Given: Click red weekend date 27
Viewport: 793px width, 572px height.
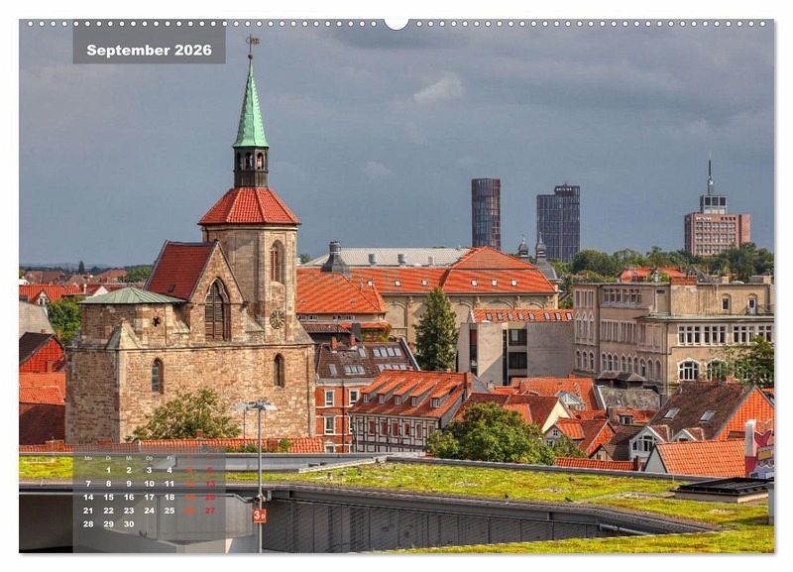Looking at the screenshot, I should (x=210, y=511).
